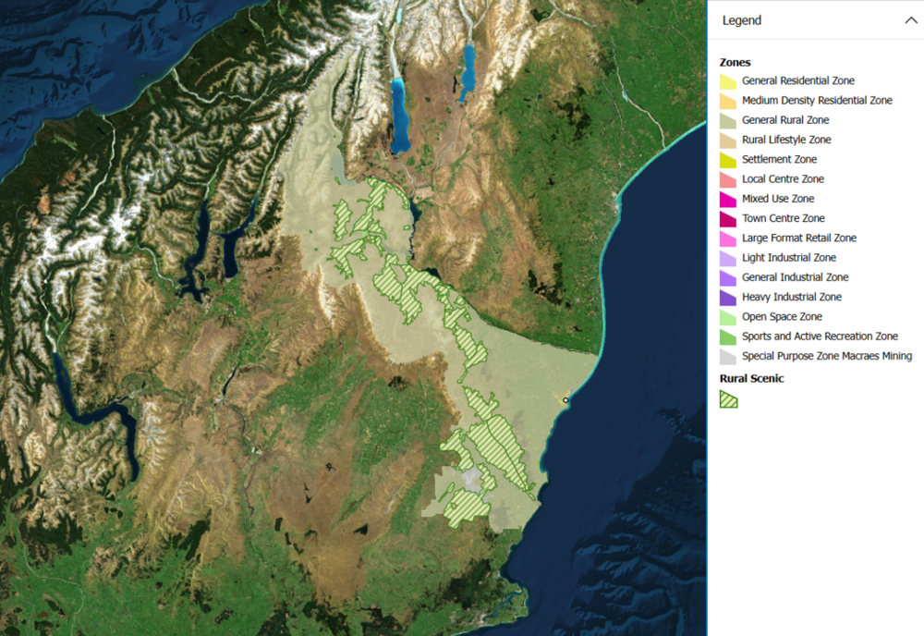Click the Rural Scenic hatched symbol
This screenshot has height=636, width=924.
tap(729, 399)
